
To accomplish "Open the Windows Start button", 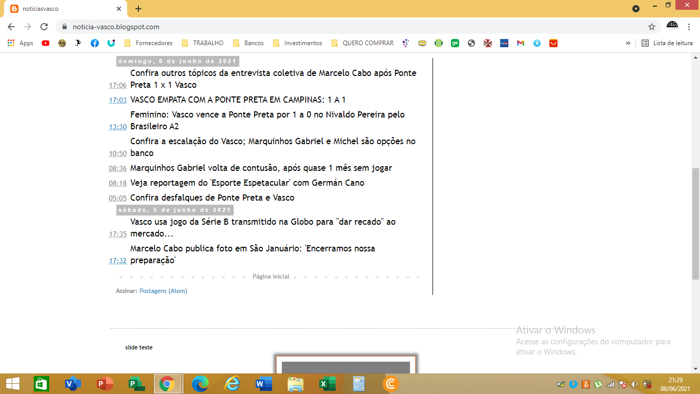I will click(12, 384).
